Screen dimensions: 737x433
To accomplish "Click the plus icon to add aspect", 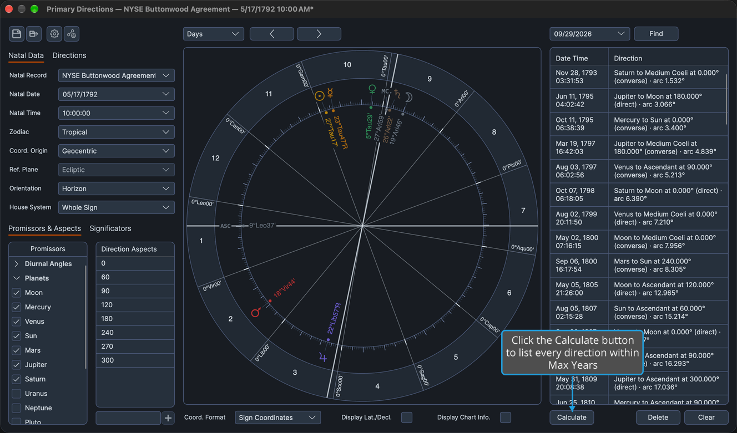I will point(168,418).
